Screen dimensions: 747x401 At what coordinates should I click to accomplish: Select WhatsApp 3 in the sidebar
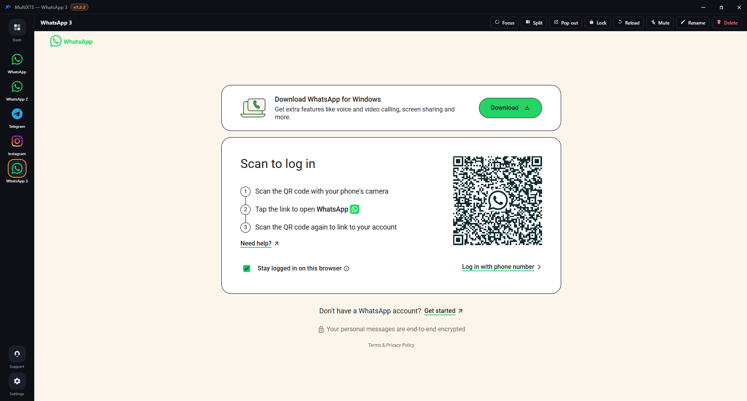[x=17, y=169]
